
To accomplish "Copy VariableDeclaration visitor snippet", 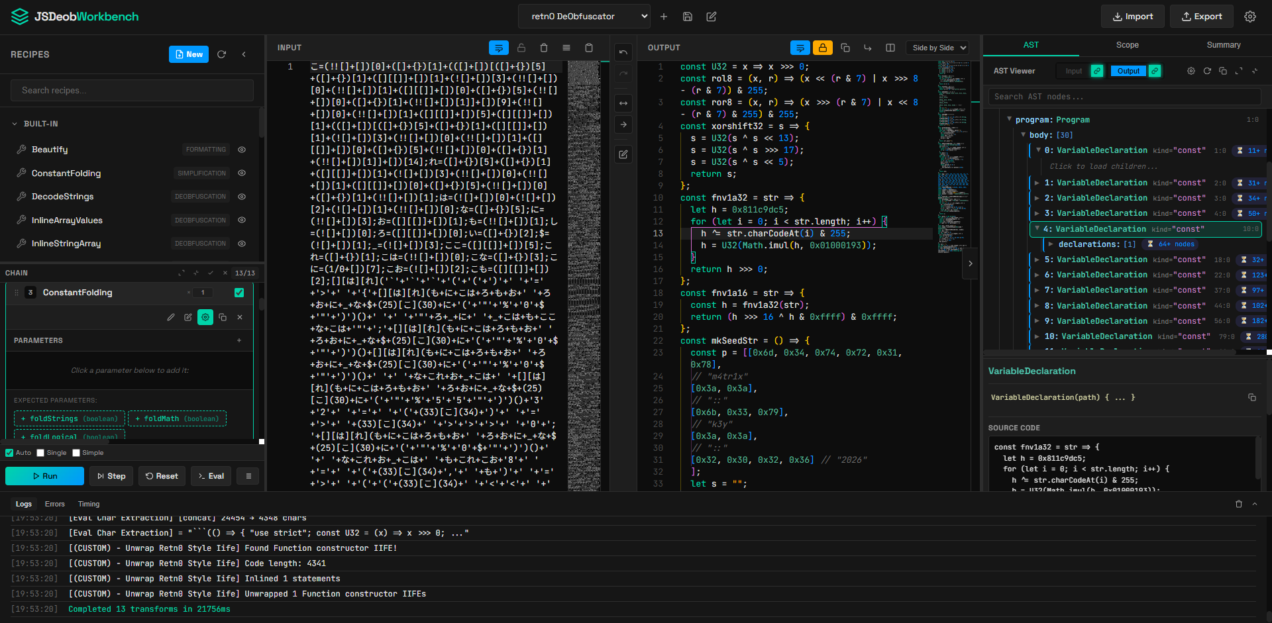I will click(x=1252, y=397).
